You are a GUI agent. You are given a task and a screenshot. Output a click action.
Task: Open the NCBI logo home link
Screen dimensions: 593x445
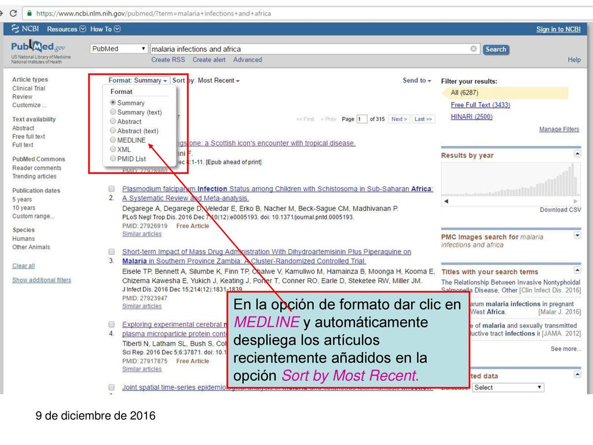pyautogui.click(x=25, y=29)
